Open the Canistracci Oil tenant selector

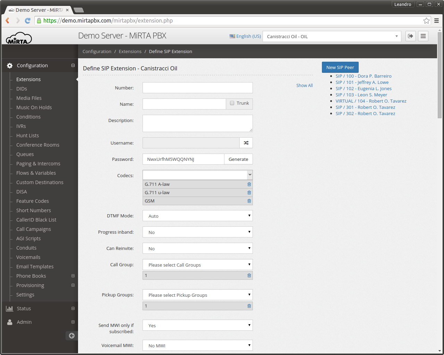(x=332, y=36)
